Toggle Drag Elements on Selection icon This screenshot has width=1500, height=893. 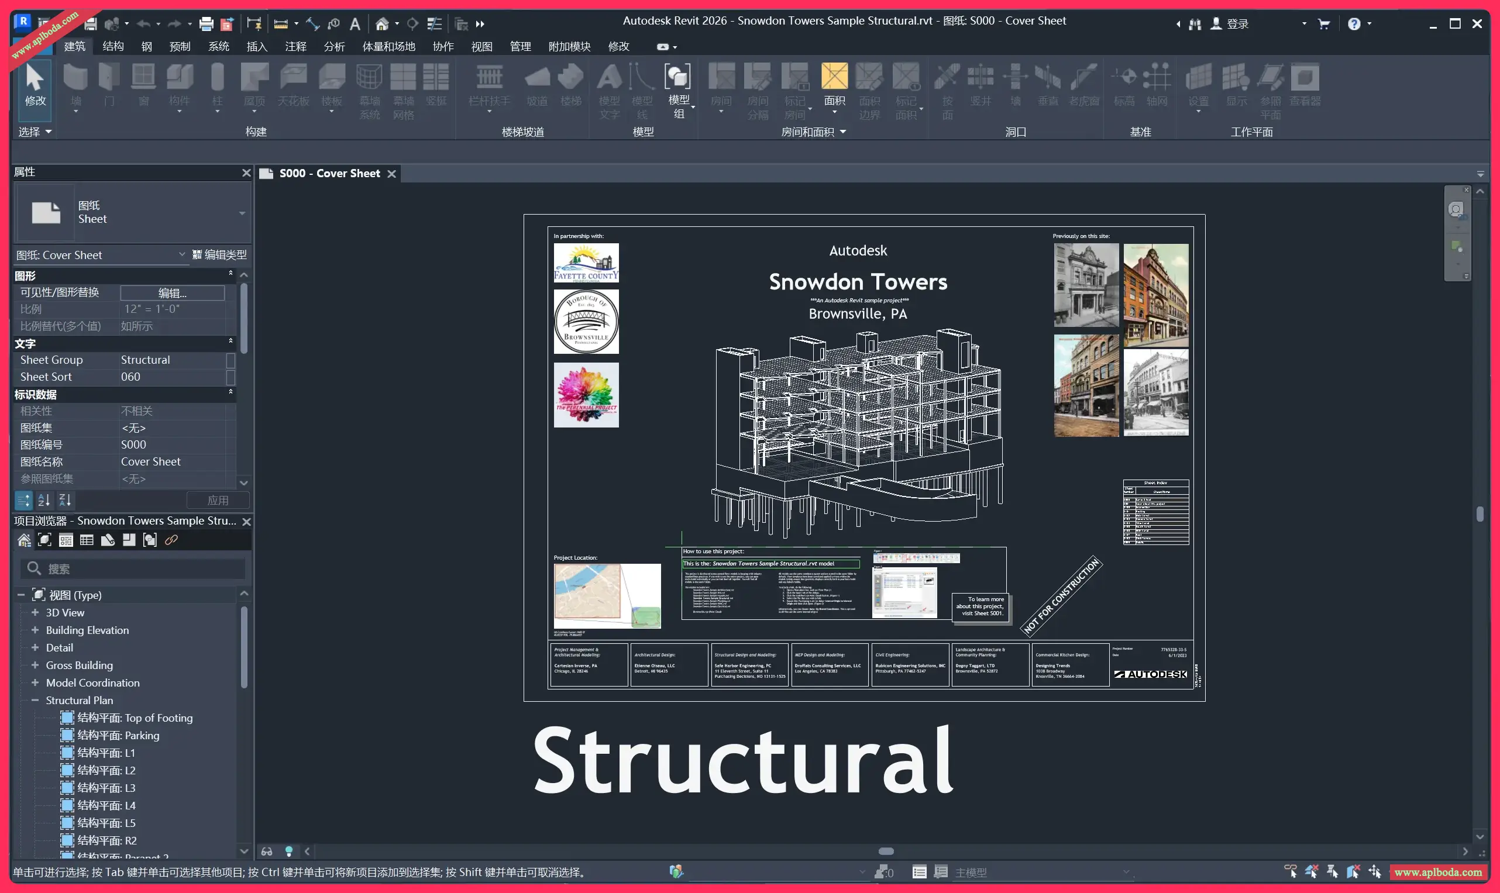coord(1374,872)
